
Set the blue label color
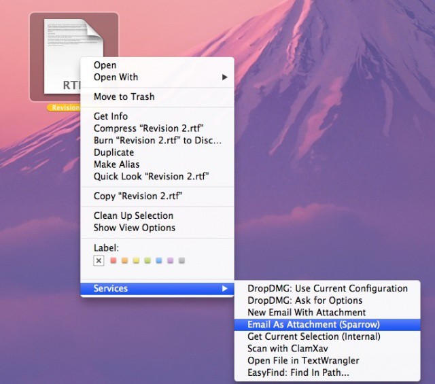pyautogui.click(x=159, y=260)
